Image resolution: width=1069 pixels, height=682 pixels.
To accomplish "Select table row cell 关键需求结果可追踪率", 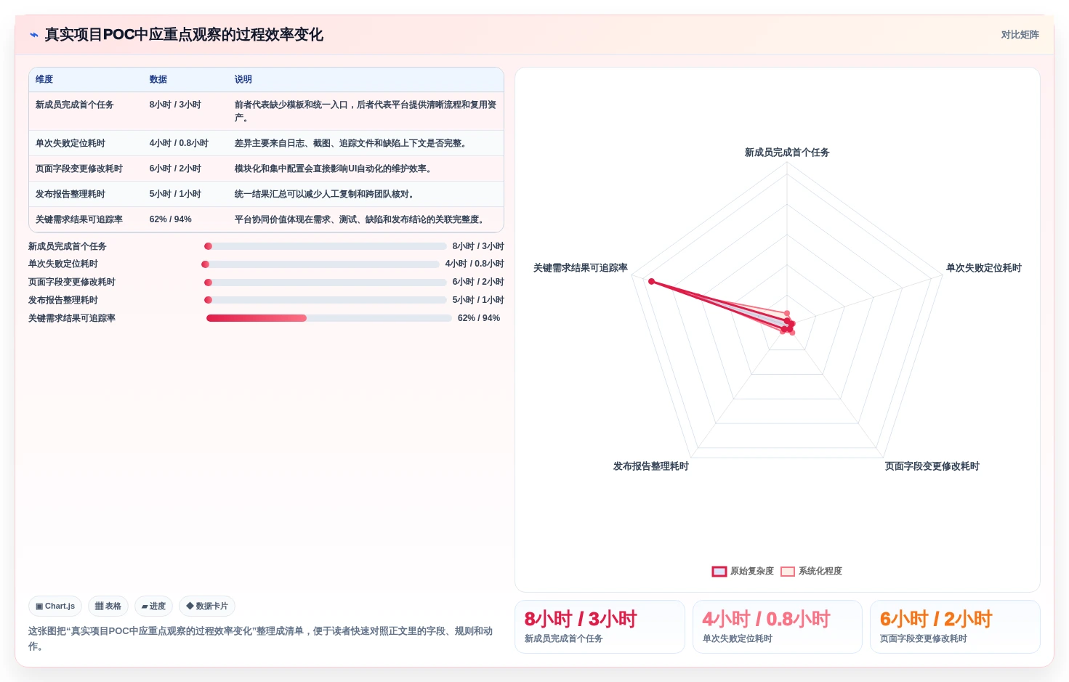I will pyautogui.click(x=79, y=219).
